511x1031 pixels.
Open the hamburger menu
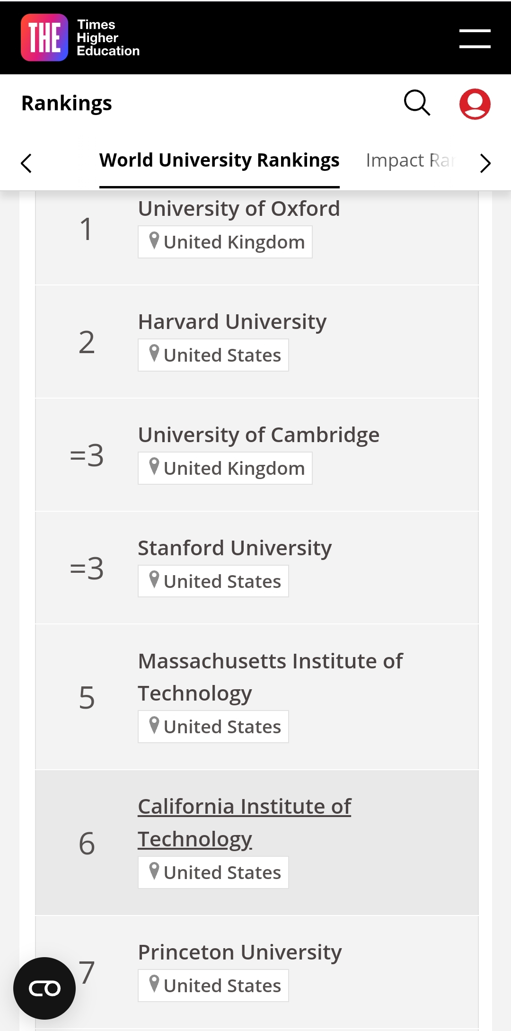pos(475,38)
